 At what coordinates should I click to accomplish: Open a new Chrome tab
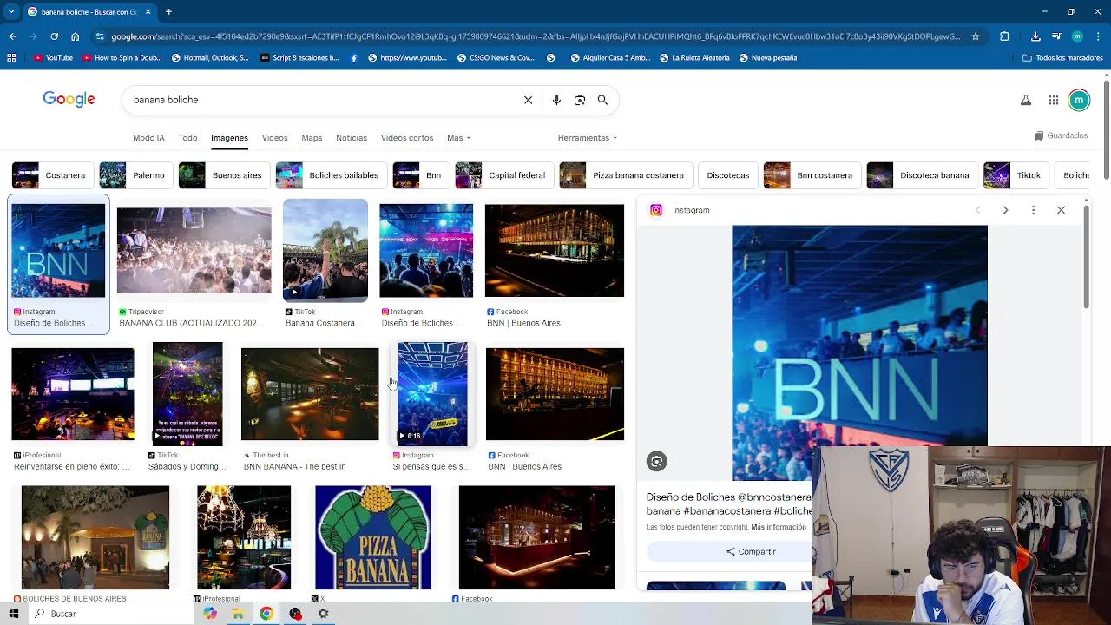(x=168, y=12)
